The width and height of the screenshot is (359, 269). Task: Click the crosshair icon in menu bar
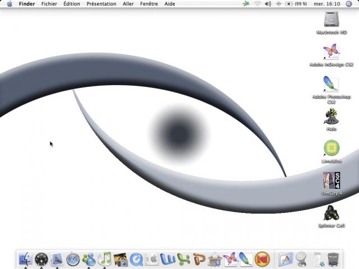pyautogui.click(x=279, y=4)
